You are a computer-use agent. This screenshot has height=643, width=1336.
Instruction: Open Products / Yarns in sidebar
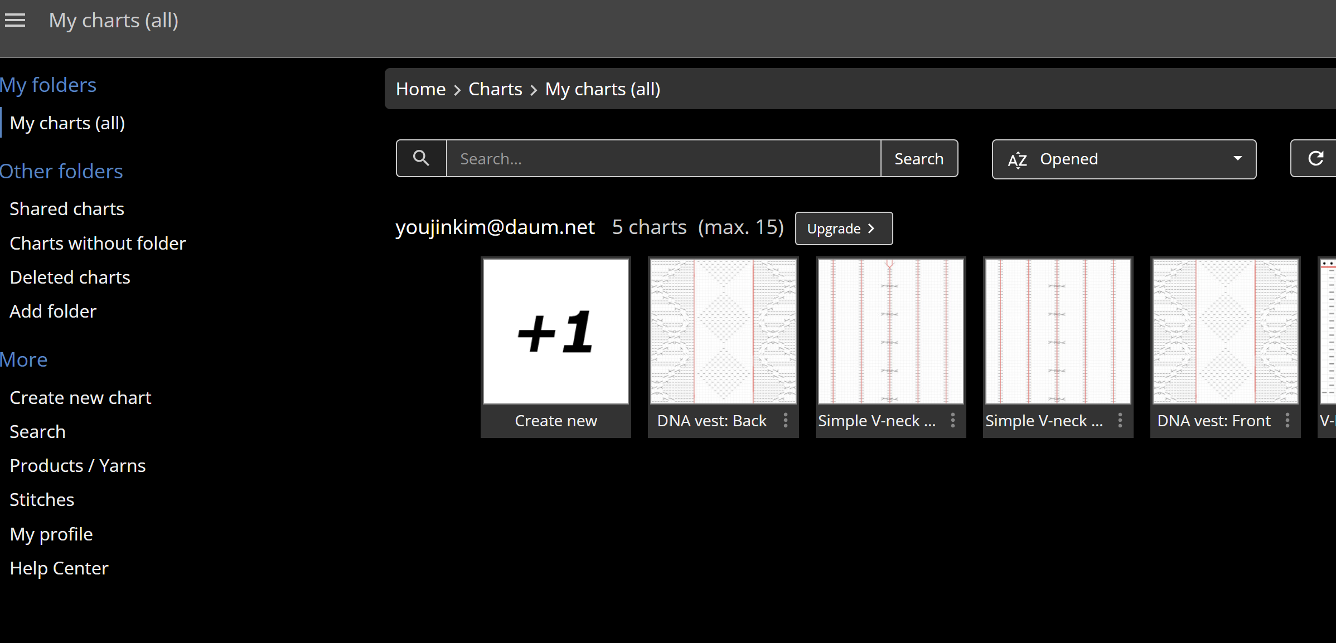point(78,466)
